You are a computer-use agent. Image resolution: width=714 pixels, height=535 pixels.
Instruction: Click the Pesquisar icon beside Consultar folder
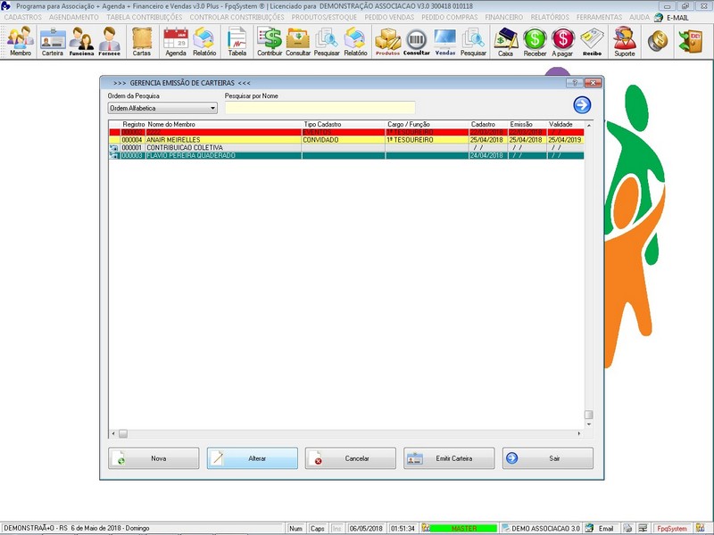[327, 41]
